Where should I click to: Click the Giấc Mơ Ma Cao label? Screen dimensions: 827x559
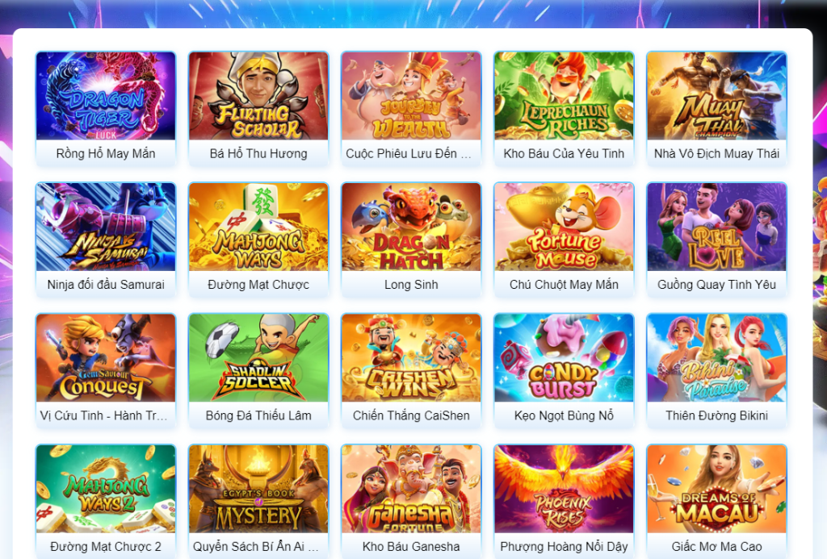point(716,546)
